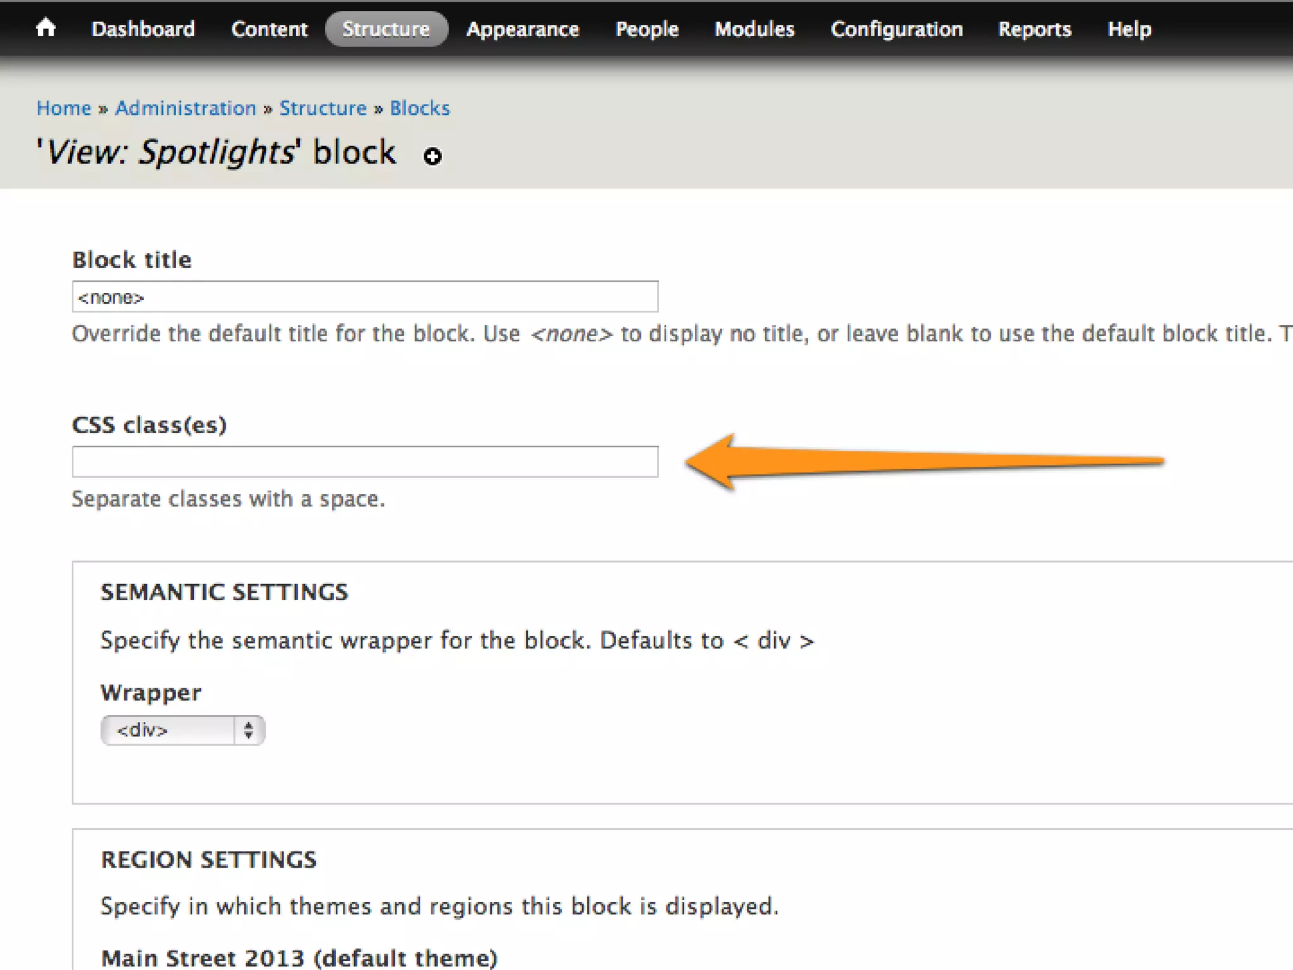Open the Content admin menu

pos(269,29)
